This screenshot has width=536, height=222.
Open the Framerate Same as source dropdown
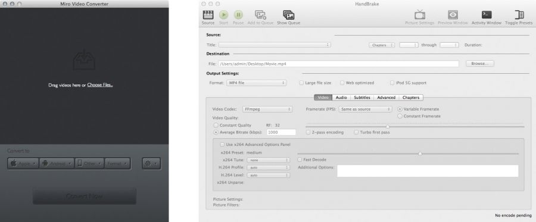(365, 110)
